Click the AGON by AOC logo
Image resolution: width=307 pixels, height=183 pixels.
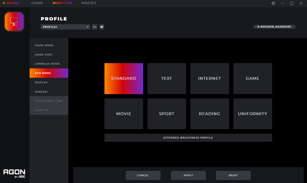[x=14, y=173]
